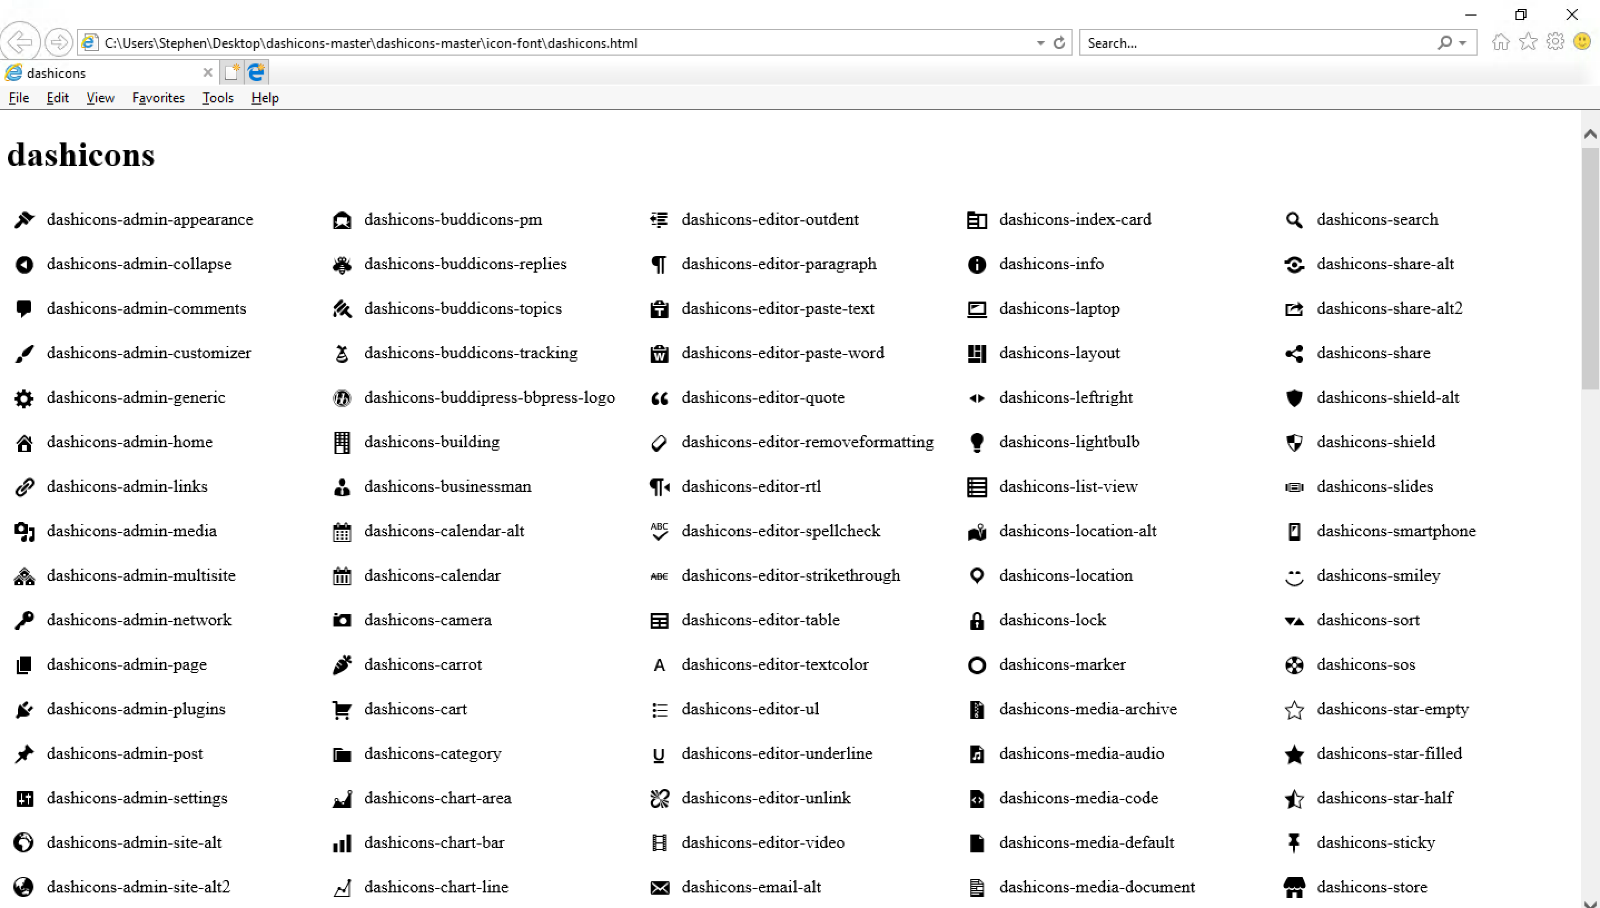Expand the address bar autocomplete dropdown
This screenshot has width=1600, height=908.
tap(1040, 43)
